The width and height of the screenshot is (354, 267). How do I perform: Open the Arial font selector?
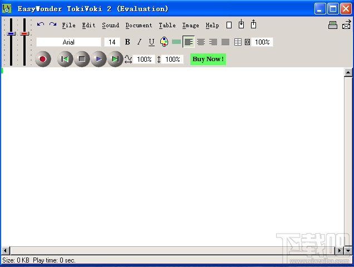pyautogui.click(x=68, y=42)
